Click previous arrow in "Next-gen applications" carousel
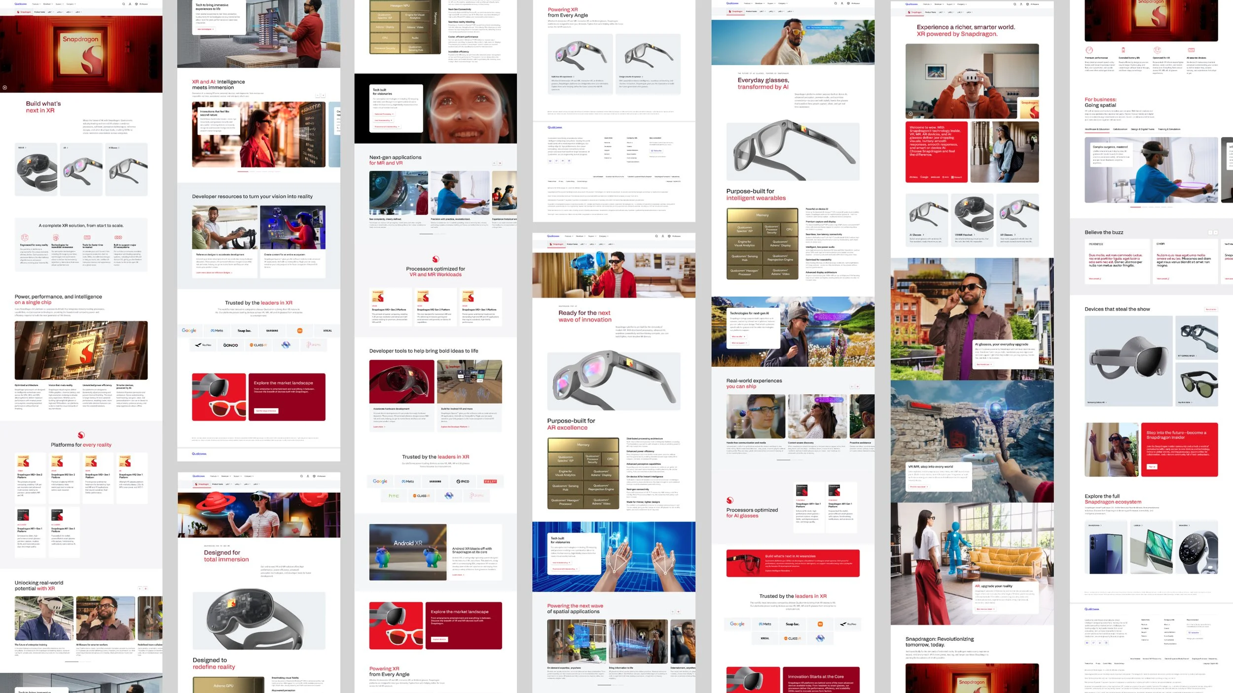This screenshot has width=1233, height=693. point(494,163)
